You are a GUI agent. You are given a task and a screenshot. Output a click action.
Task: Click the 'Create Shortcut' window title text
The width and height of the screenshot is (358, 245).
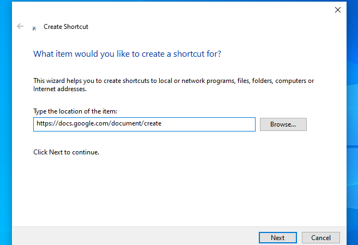click(x=65, y=27)
